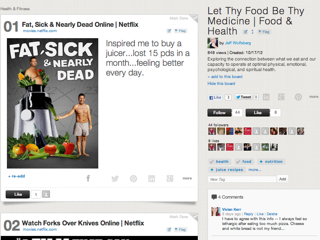Viewport: 320px width, 240px height.
Task: Flag the Forks Over Knives item
Action: [x=180, y=229]
